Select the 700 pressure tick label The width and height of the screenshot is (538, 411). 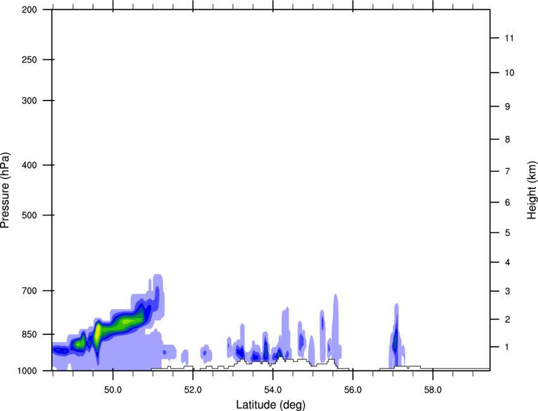pos(29,291)
